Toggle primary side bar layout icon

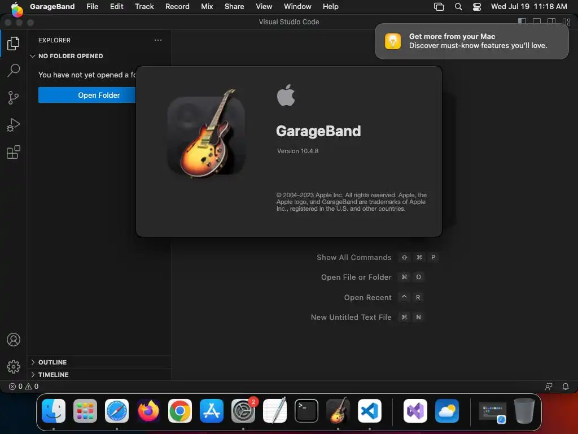tap(522, 22)
